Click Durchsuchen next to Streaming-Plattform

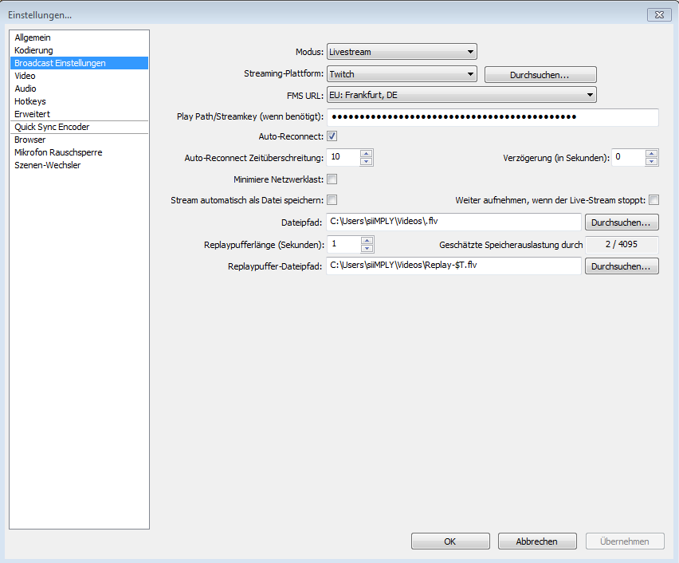click(x=540, y=74)
